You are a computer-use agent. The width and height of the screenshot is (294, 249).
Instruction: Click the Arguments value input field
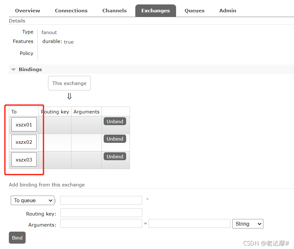(x=189, y=223)
